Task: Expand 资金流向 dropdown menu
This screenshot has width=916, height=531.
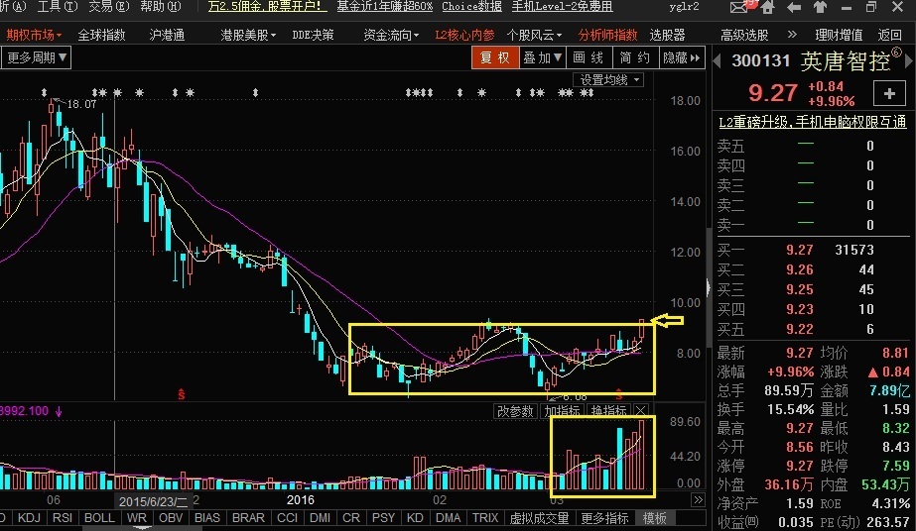Action: pos(391,35)
